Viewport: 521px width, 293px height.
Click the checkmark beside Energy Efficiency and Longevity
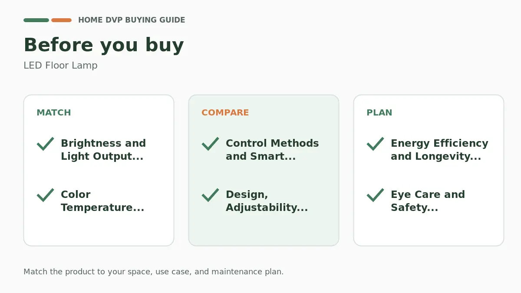376,144
